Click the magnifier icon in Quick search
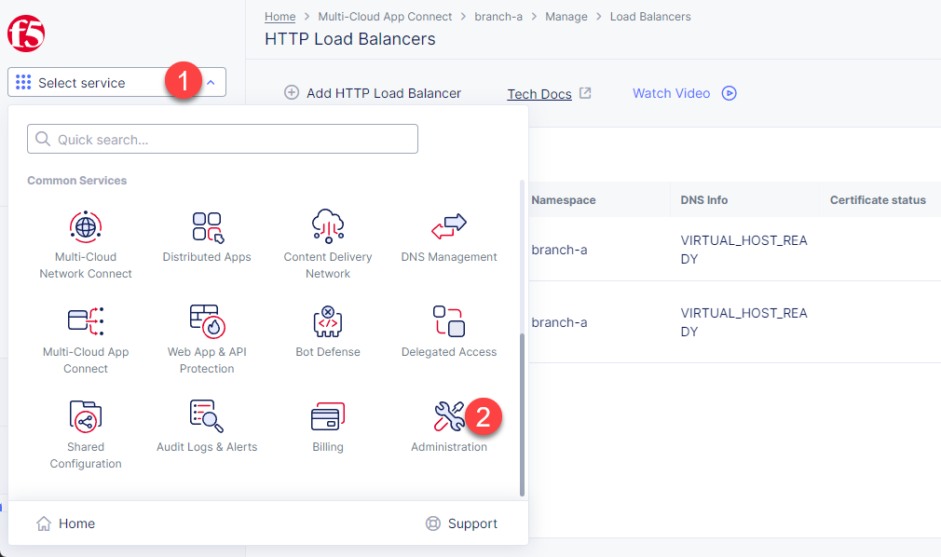 tap(43, 140)
